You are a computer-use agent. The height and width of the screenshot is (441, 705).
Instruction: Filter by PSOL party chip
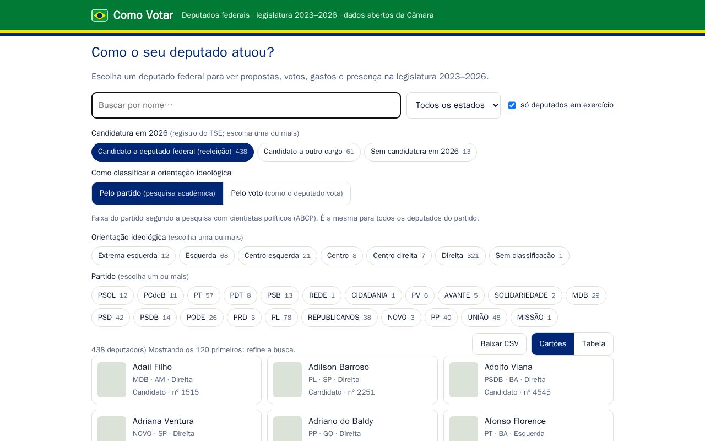[x=112, y=295]
